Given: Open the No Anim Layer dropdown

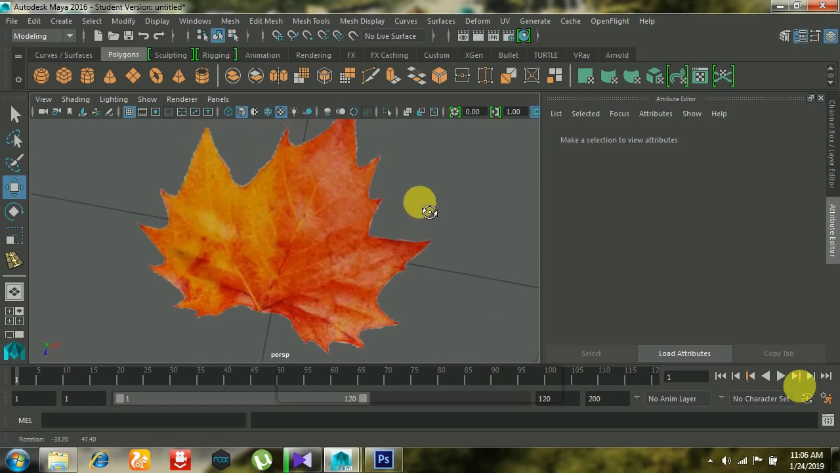Looking at the screenshot, I should [x=679, y=399].
